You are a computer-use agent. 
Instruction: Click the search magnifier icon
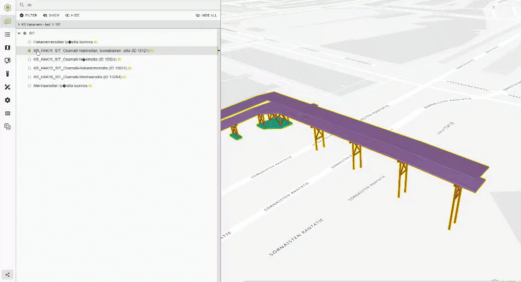tap(21, 5)
